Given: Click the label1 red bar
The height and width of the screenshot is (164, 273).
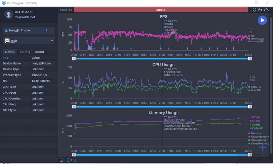Looking at the screenshot, I should click(161, 10).
